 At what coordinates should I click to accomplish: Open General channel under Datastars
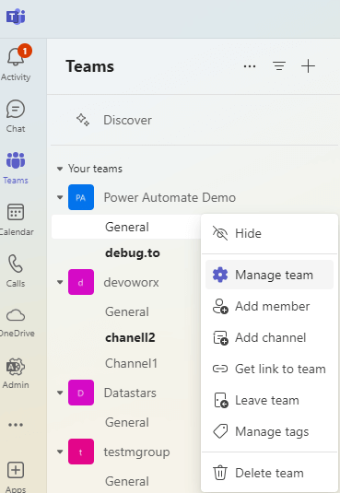(127, 422)
